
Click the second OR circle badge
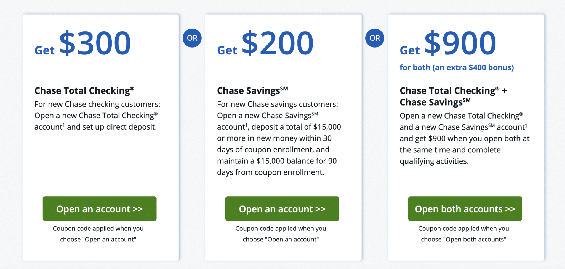375,38
